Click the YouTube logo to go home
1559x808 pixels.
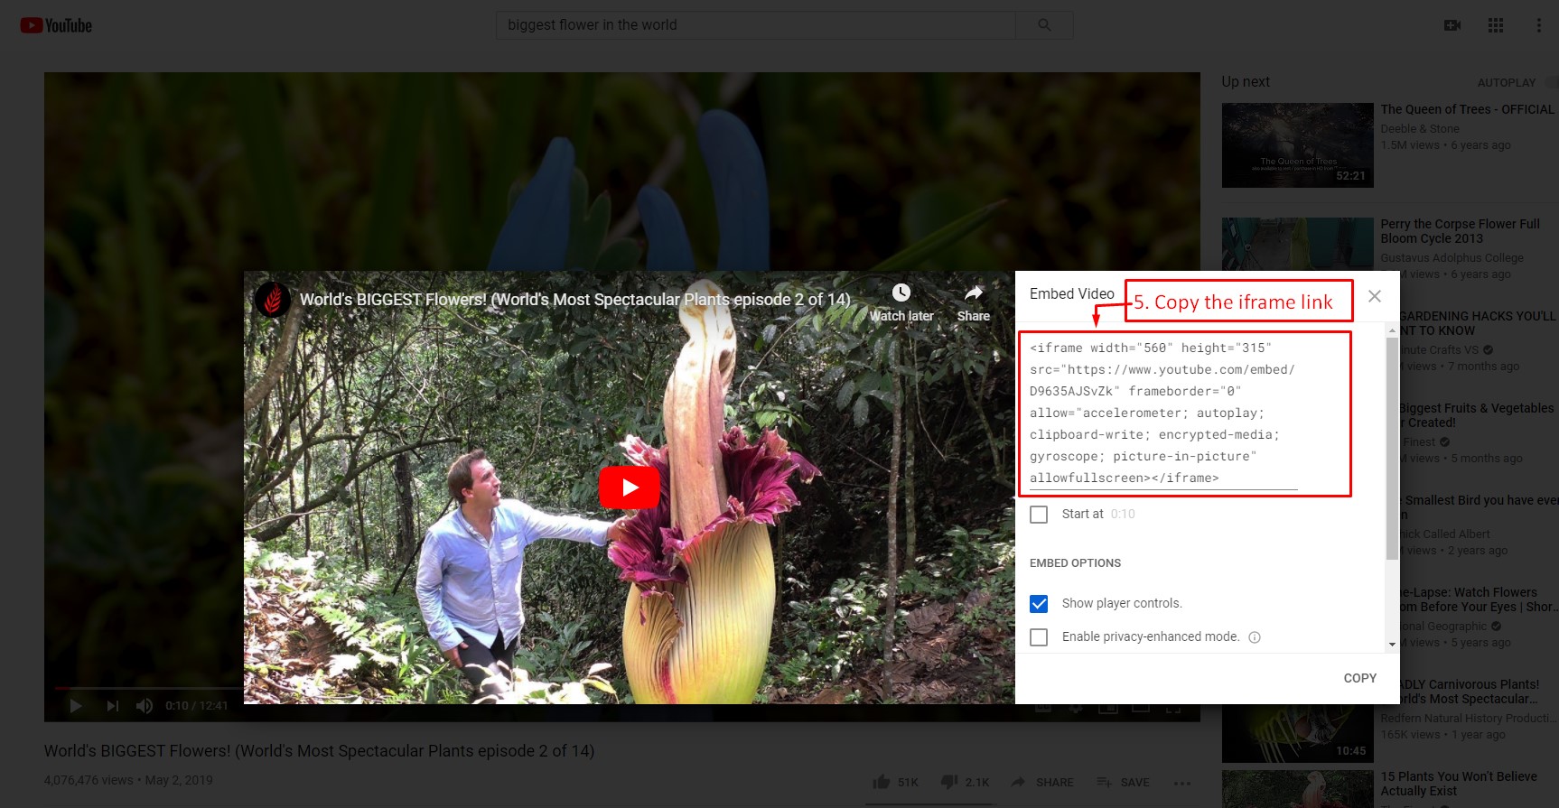(x=56, y=25)
